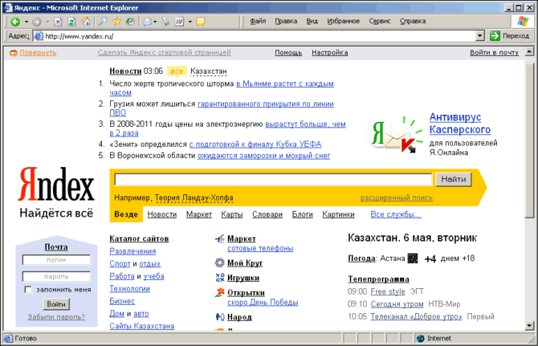
Task: Toggle the запомнить меня checkbox
Action: (x=28, y=290)
